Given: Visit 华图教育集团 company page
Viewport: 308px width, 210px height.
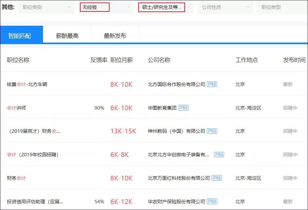Looking at the screenshot, I should click(162, 108).
